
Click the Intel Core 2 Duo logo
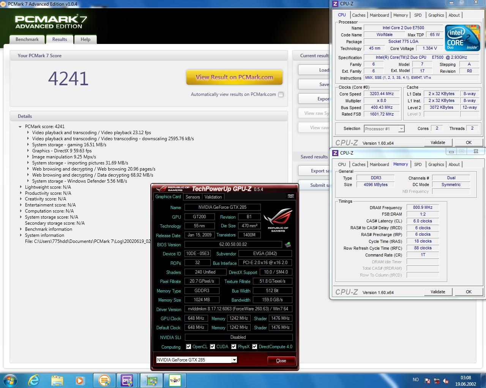[462, 38]
